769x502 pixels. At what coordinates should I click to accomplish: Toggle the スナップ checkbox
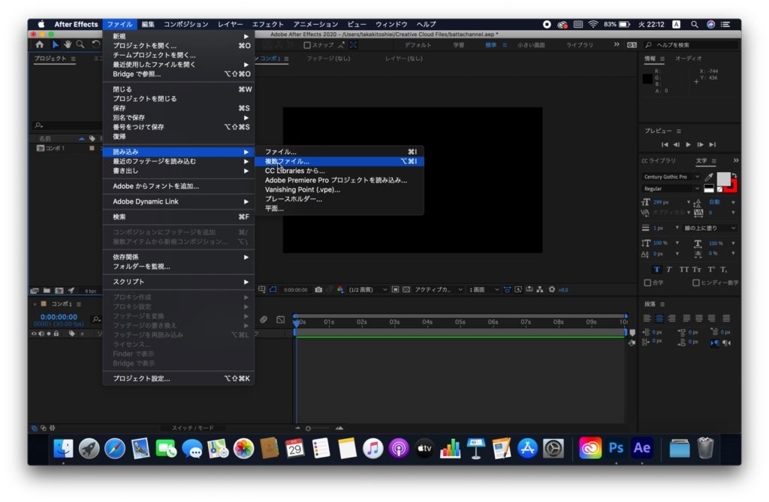coord(307,45)
